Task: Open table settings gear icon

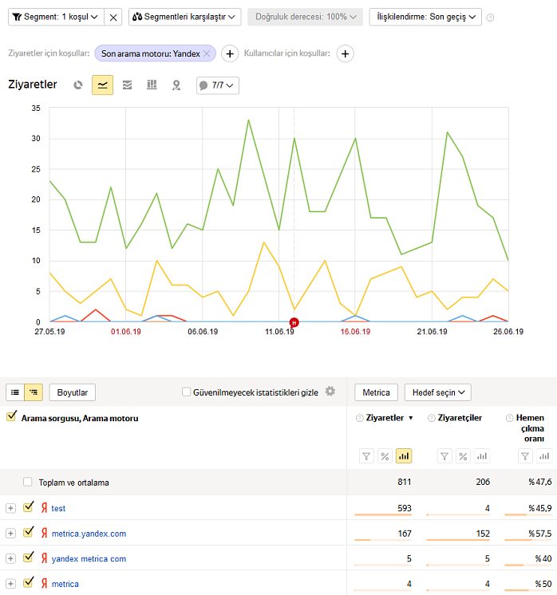Action: (x=330, y=392)
